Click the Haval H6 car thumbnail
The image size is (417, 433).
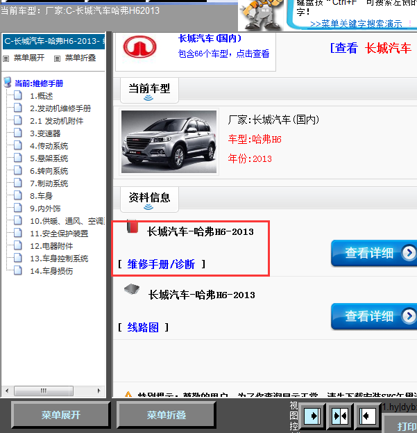pos(169,142)
